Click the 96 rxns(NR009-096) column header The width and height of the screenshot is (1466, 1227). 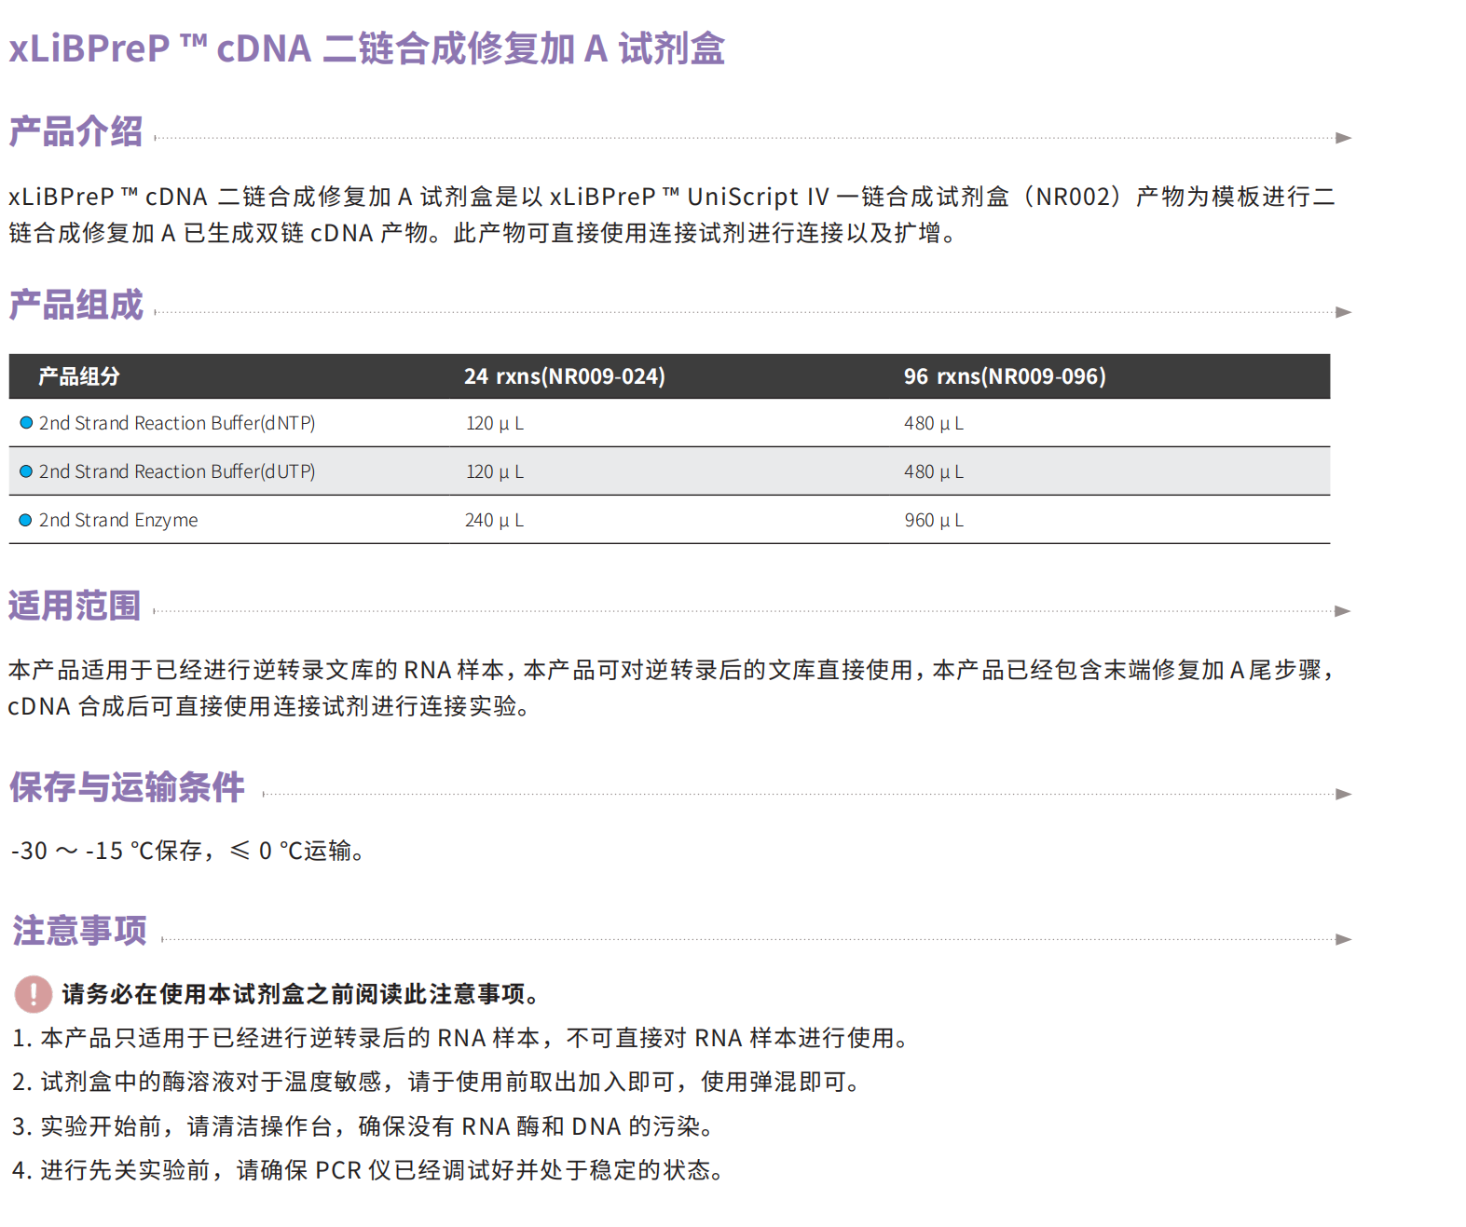click(x=1005, y=376)
